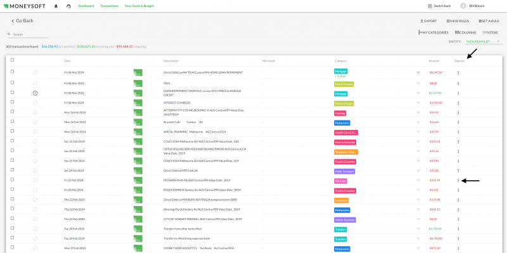Open the notifications bell in the top bar

(x=56, y=6)
